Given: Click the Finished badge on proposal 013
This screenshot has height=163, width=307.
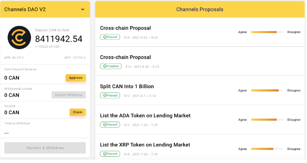Looking at the screenshot, I should [111, 66].
